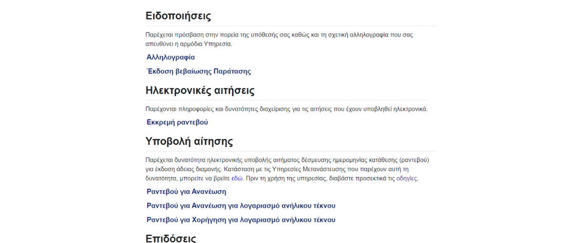Open Ραντεβού για Χορήγηση για λογαριασμό ανήλικου τέκνου

[241, 220]
